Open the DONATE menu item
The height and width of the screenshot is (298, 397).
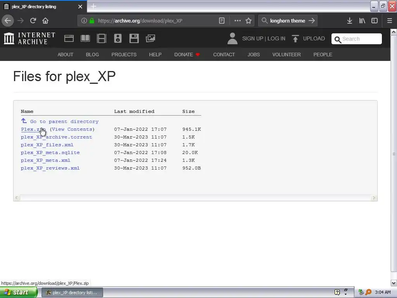click(x=187, y=54)
